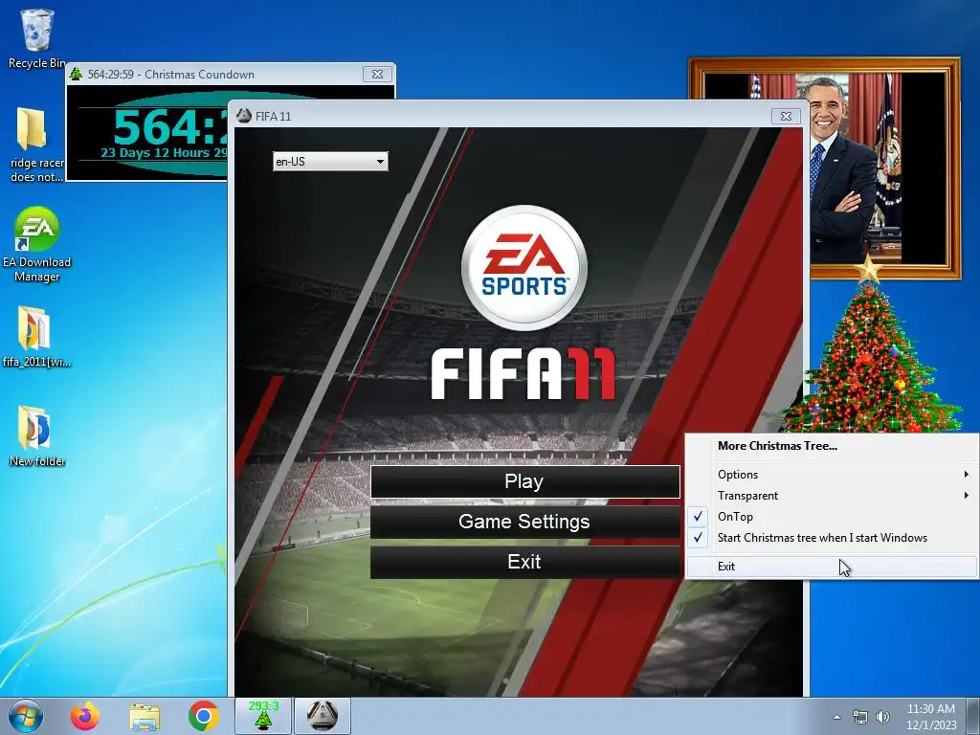
Task: Toggle Start Christmas tree when I start Windows
Action: pos(832,538)
